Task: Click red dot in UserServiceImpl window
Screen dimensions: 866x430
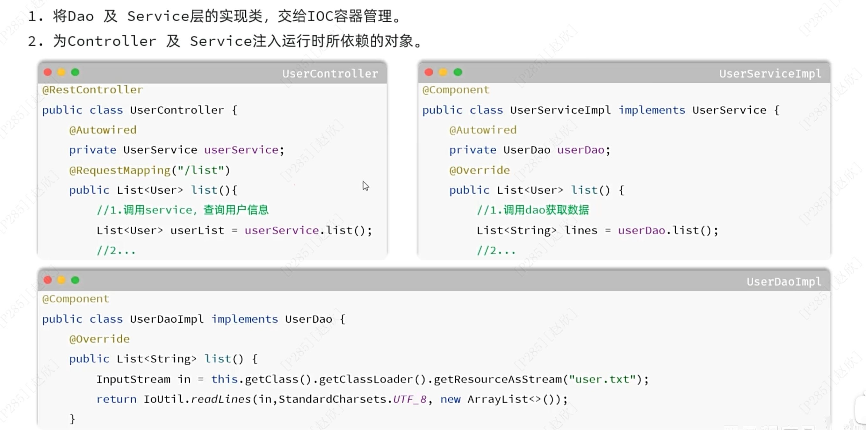Action: 429,72
